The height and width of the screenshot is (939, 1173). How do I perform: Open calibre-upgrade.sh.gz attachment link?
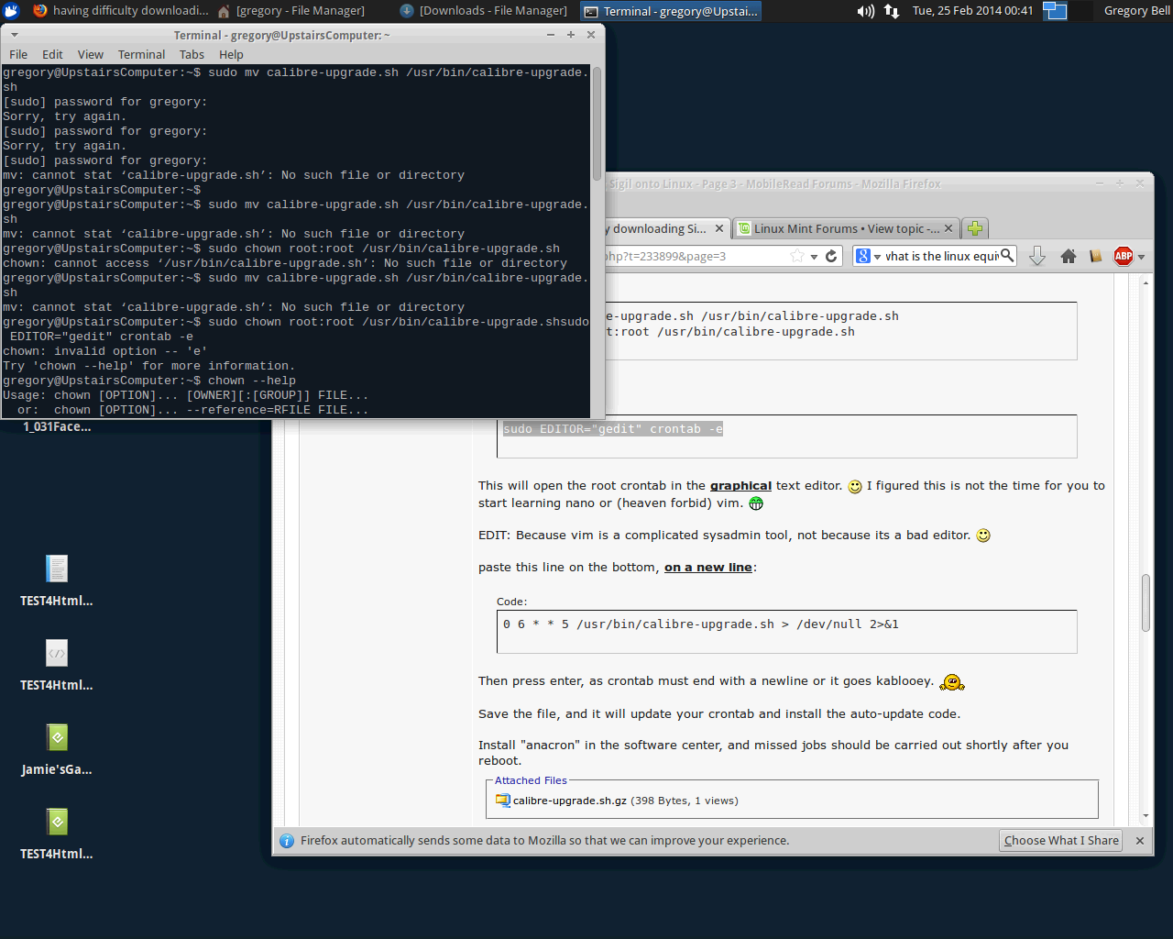[x=569, y=801]
